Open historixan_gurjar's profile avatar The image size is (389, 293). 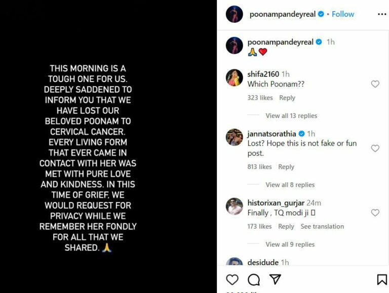click(234, 206)
